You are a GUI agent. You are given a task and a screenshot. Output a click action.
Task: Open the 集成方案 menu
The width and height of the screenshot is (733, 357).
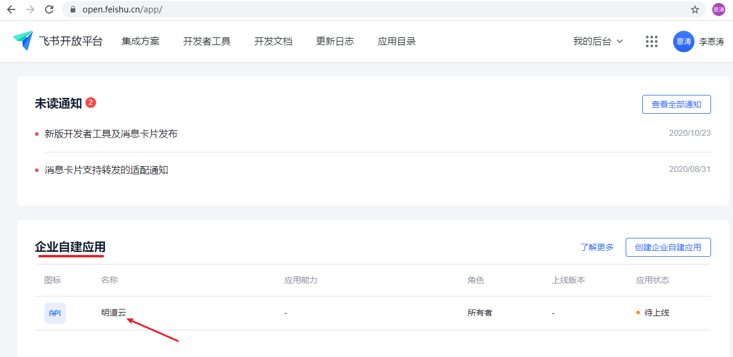click(x=141, y=42)
